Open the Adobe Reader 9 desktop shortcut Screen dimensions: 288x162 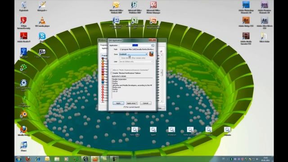tap(24, 37)
